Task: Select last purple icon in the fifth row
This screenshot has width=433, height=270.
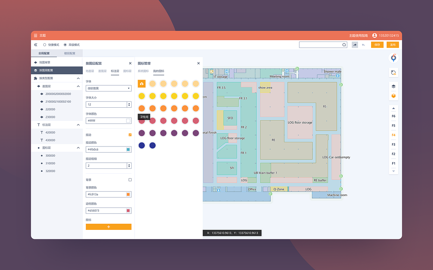Action: (x=196, y=133)
